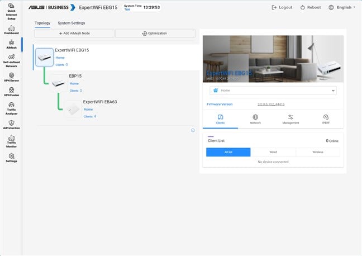Click the small circular icon below topology

tap(193, 130)
